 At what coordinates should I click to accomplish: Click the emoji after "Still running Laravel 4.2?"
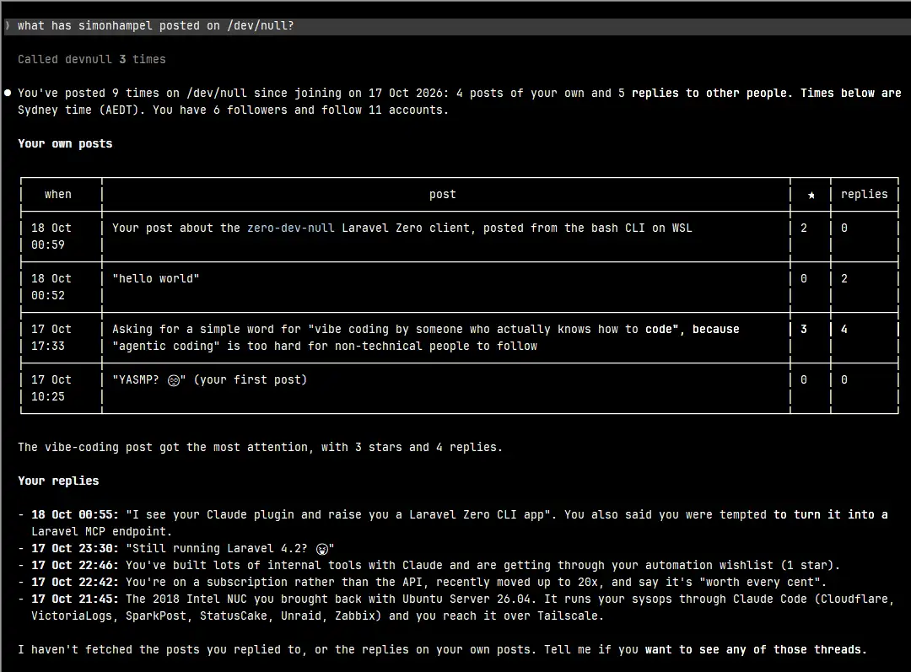[322, 549]
